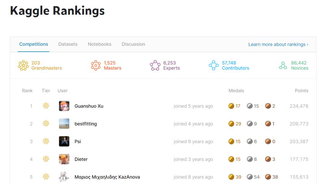This screenshot has height=184, width=328.
Task: Open Guanshuo Xu's profile link
Action: (x=89, y=106)
